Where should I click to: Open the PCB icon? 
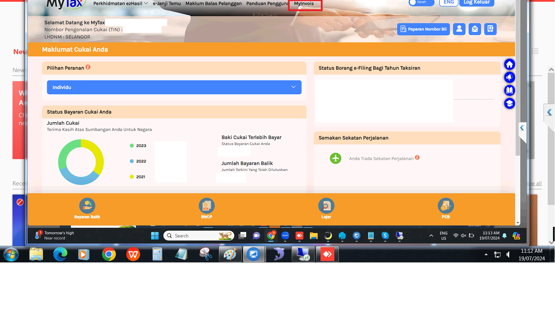pyautogui.click(x=445, y=206)
